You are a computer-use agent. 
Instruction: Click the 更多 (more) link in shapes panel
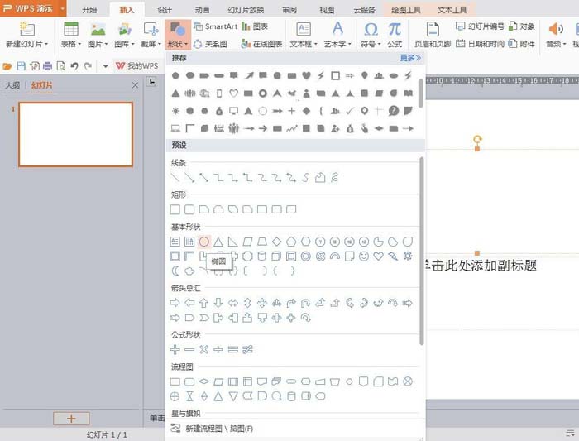click(x=410, y=58)
